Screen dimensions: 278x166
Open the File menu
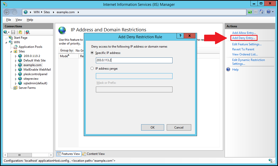(9, 20)
